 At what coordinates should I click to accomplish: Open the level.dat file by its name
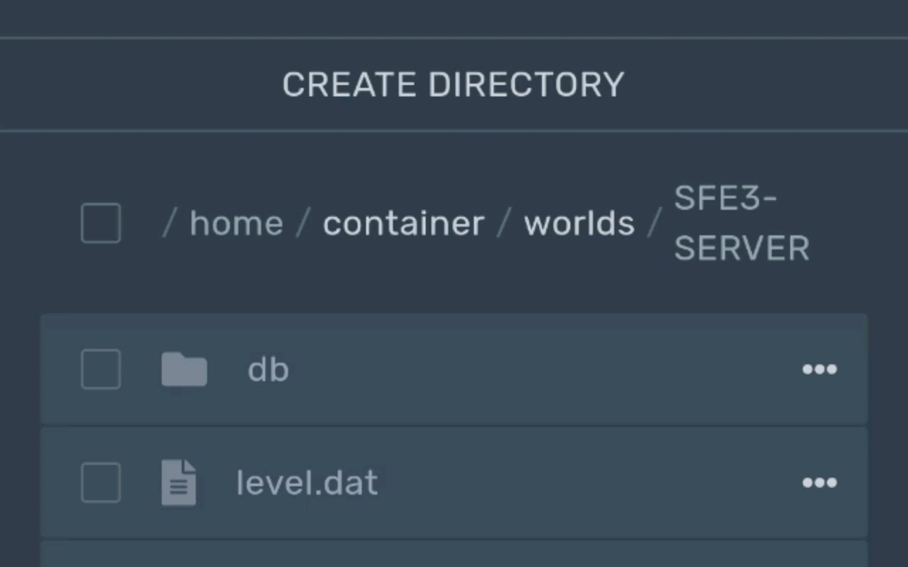coord(307,482)
